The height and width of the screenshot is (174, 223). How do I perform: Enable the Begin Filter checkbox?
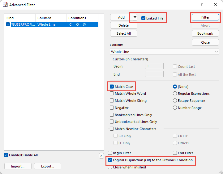click(x=110, y=153)
